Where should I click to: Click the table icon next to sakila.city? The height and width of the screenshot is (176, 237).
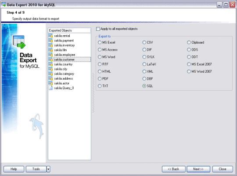[x=50, y=69]
